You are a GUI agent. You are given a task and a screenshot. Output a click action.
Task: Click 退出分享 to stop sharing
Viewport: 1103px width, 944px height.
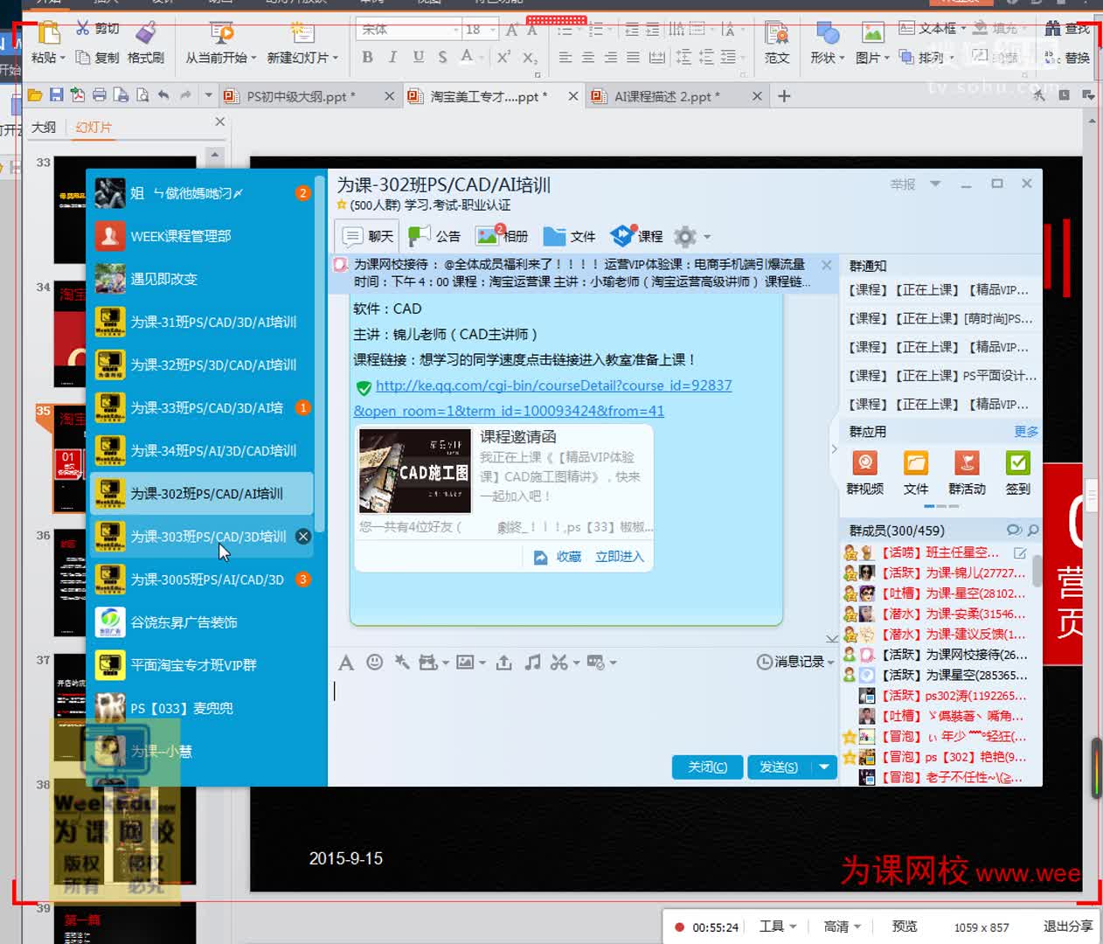[x=1068, y=927]
